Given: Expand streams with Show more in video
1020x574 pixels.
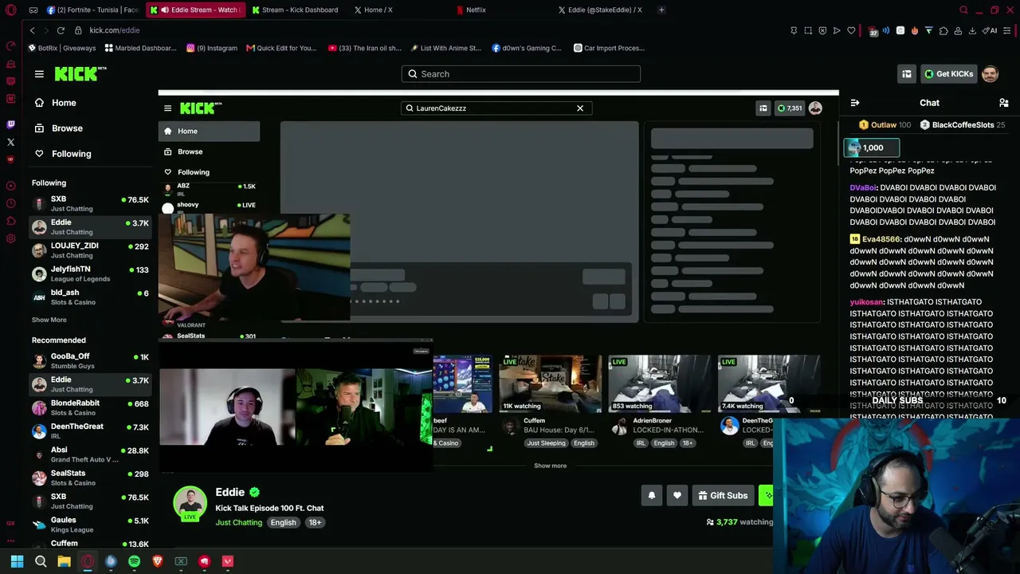Looking at the screenshot, I should point(550,466).
